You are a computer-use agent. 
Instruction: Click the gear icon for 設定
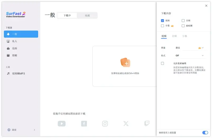point(9,130)
